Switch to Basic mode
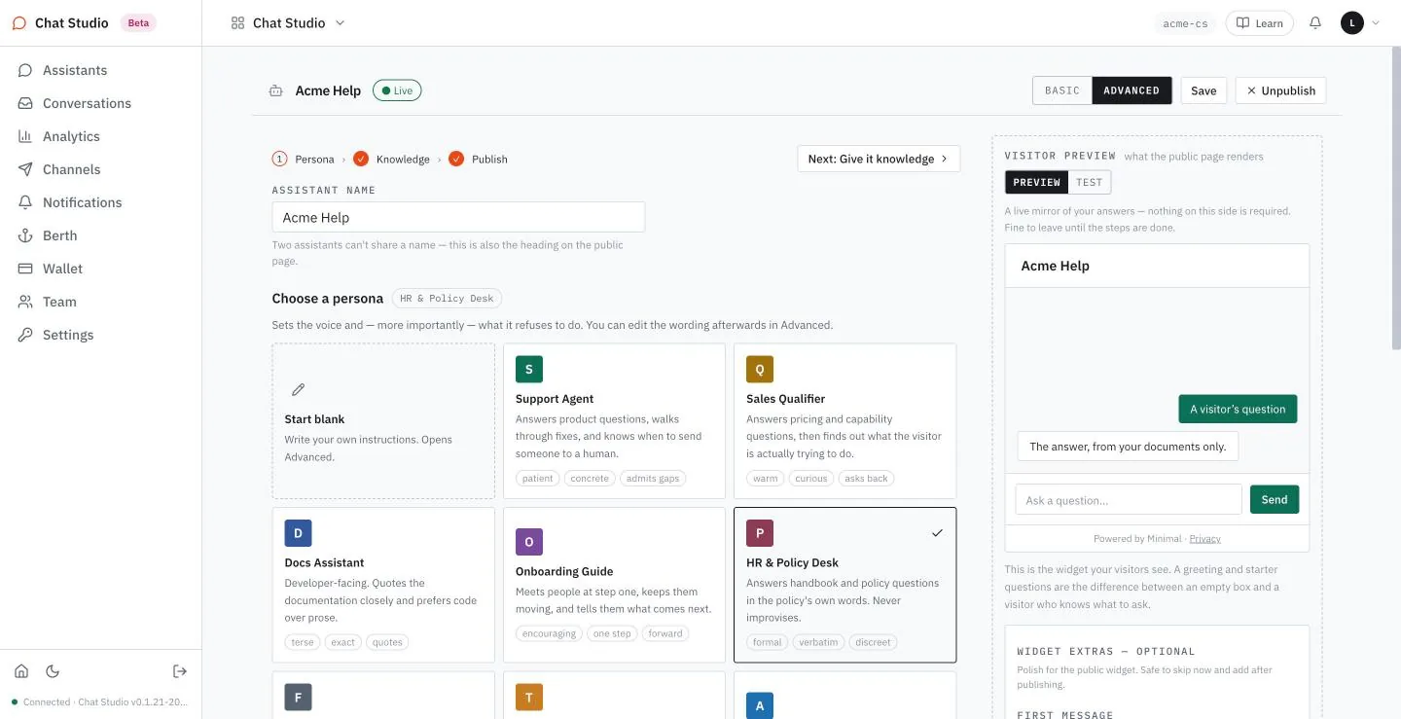 click(1062, 90)
